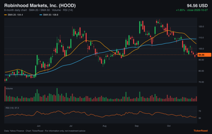Click the orange 94.56 price tag on axis
212x134 pixels.
tap(204, 55)
